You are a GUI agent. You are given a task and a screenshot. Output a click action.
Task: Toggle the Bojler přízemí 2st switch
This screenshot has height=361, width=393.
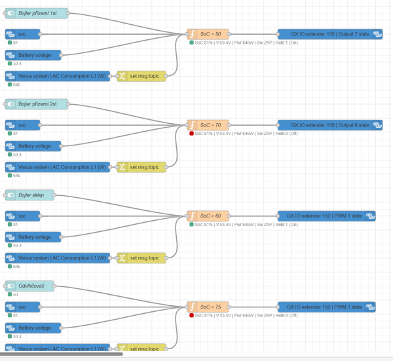[10, 104]
